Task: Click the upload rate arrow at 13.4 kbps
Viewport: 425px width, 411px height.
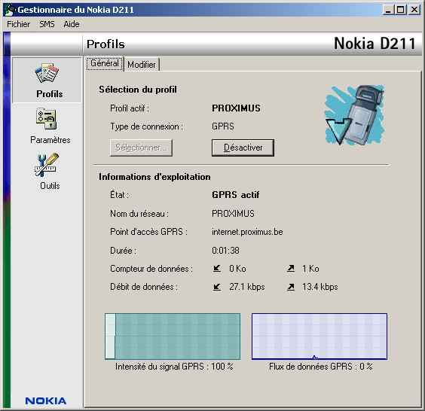Action: coord(291,287)
